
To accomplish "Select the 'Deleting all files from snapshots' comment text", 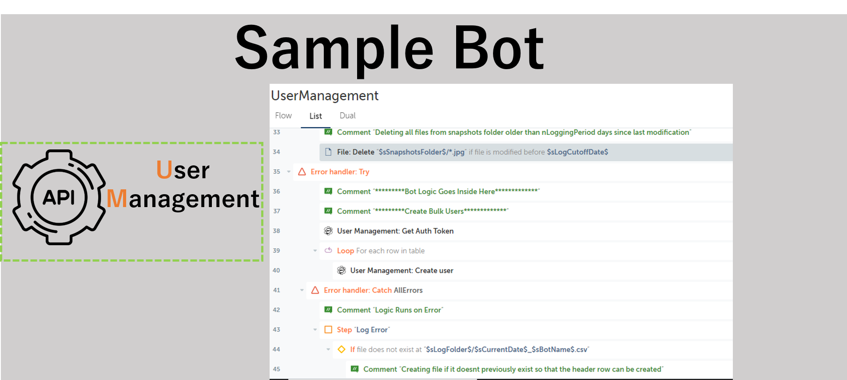I will click(x=514, y=132).
